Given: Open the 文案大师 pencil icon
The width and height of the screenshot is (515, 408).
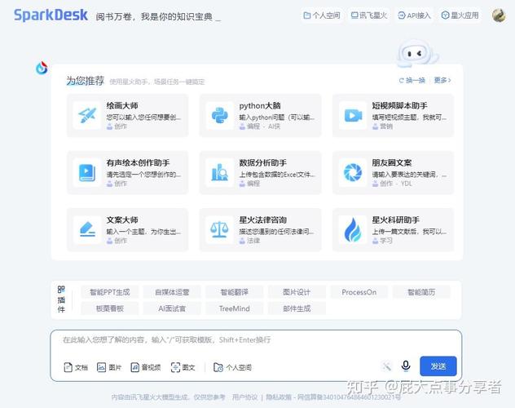Looking at the screenshot, I should [87, 229].
